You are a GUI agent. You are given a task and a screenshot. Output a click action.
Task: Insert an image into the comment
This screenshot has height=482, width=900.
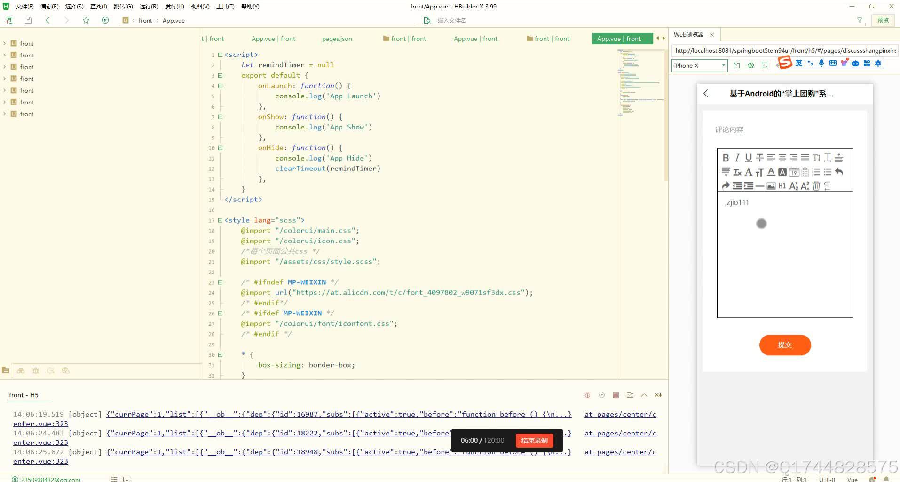[x=771, y=186]
